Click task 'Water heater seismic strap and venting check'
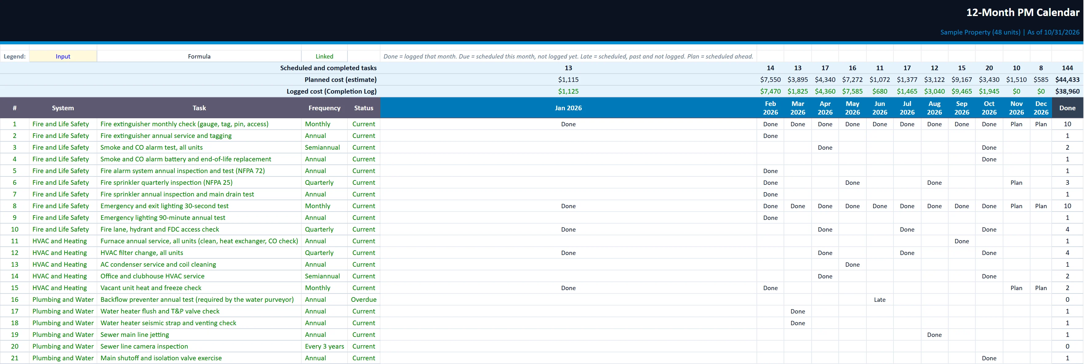This screenshot has width=1084, height=364. [168, 323]
